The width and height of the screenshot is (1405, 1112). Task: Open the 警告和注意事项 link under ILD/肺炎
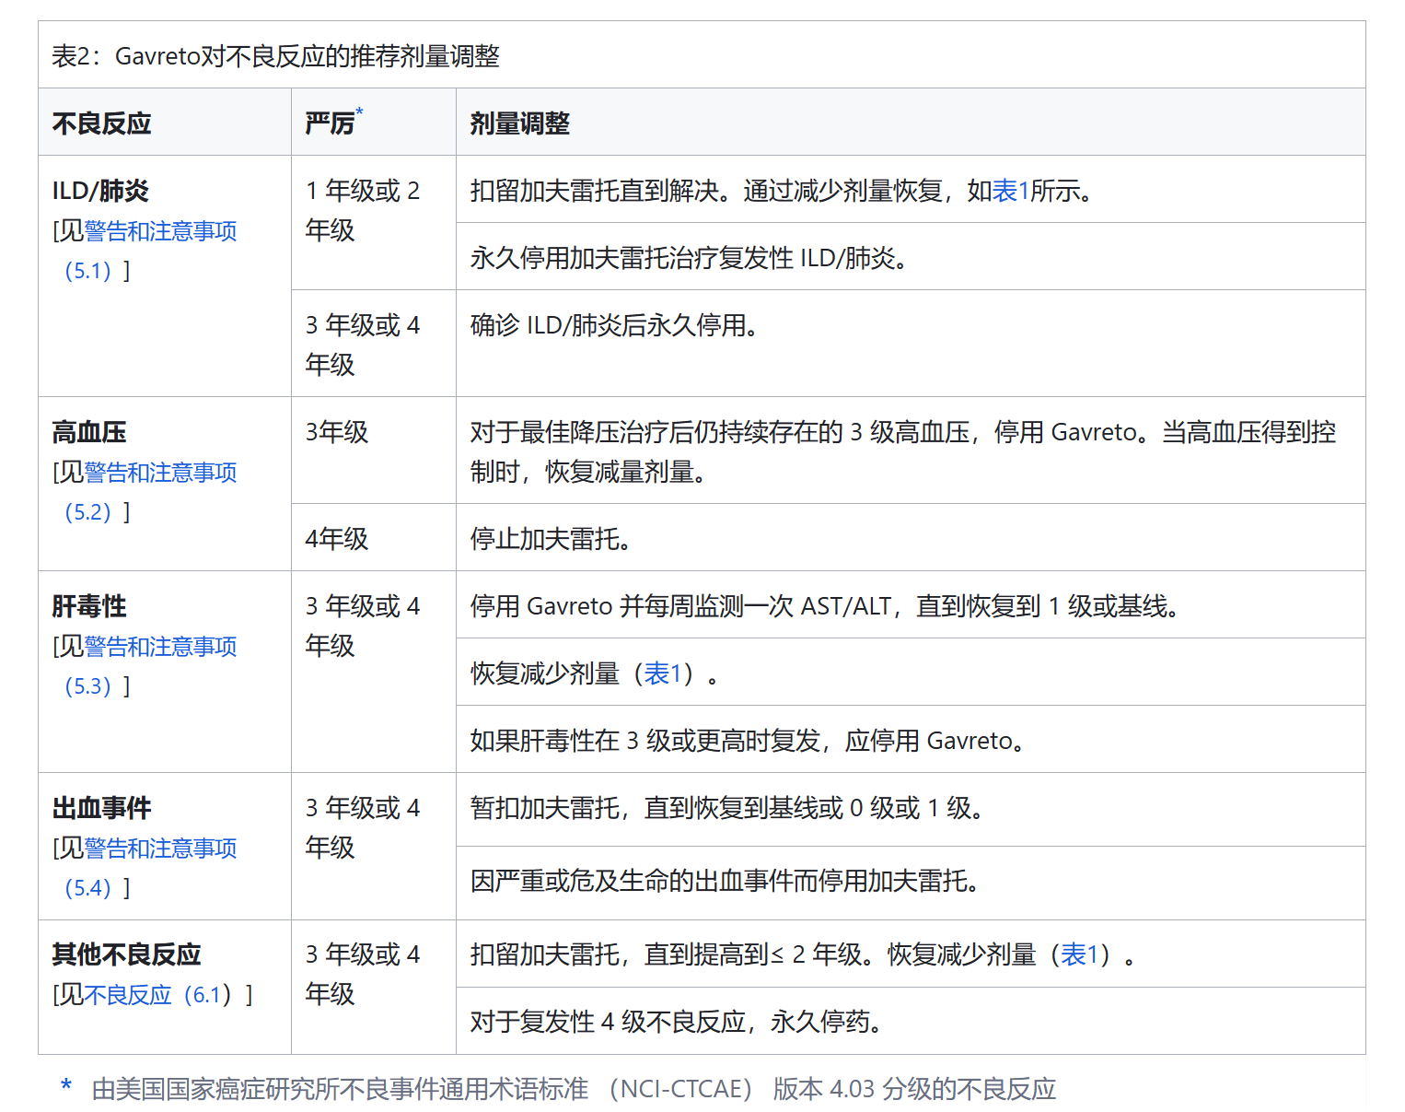[x=160, y=231]
